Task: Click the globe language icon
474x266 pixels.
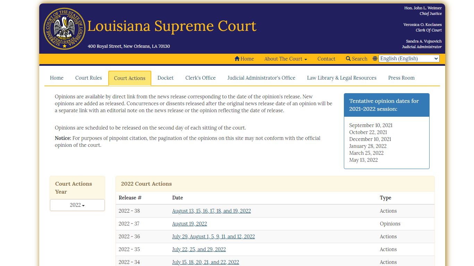Action: pos(375,59)
